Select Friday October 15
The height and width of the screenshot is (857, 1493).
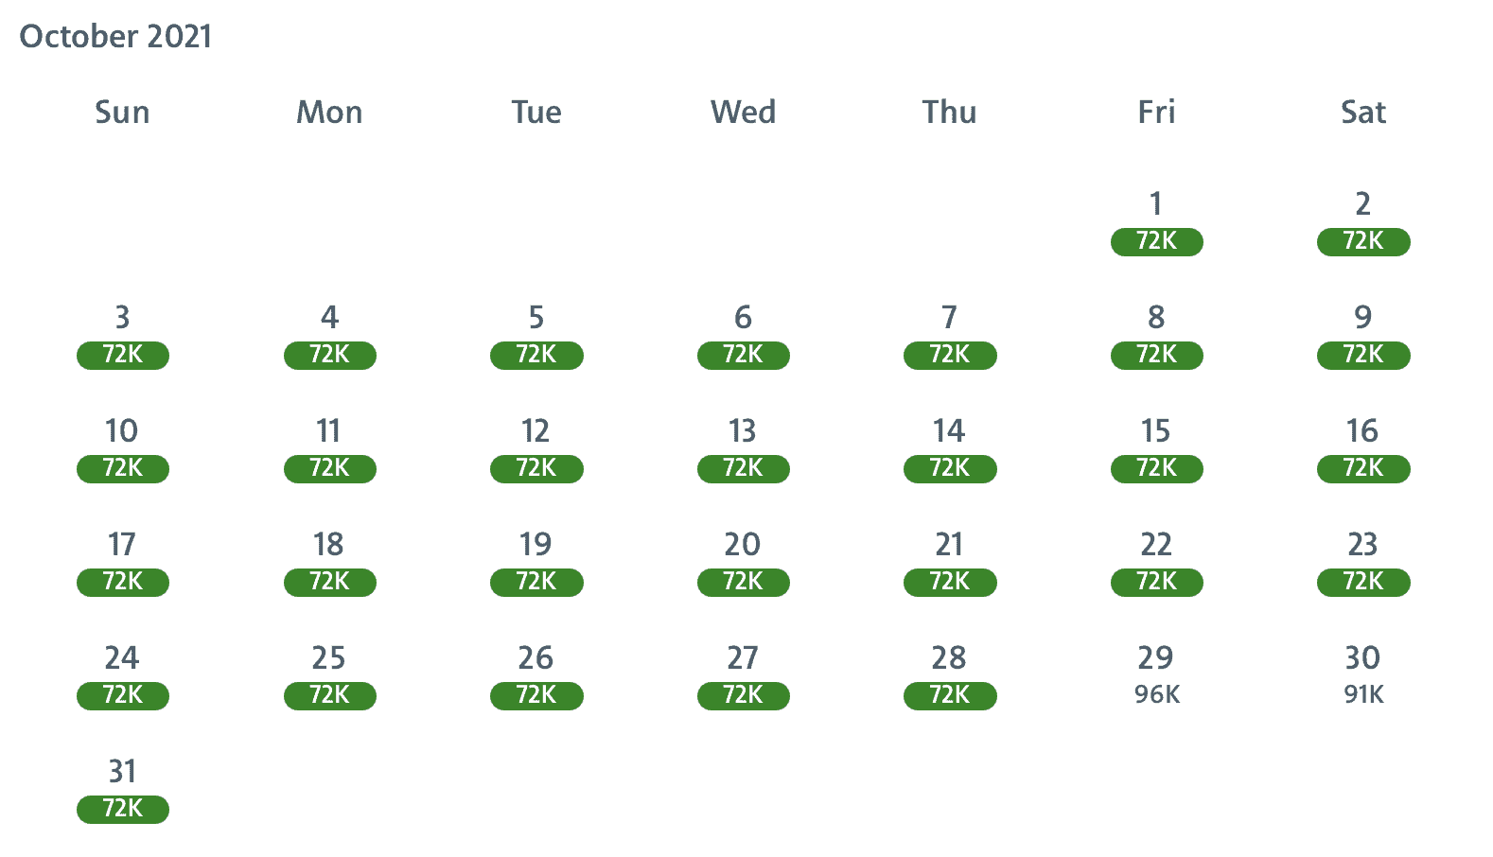coord(1156,450)
